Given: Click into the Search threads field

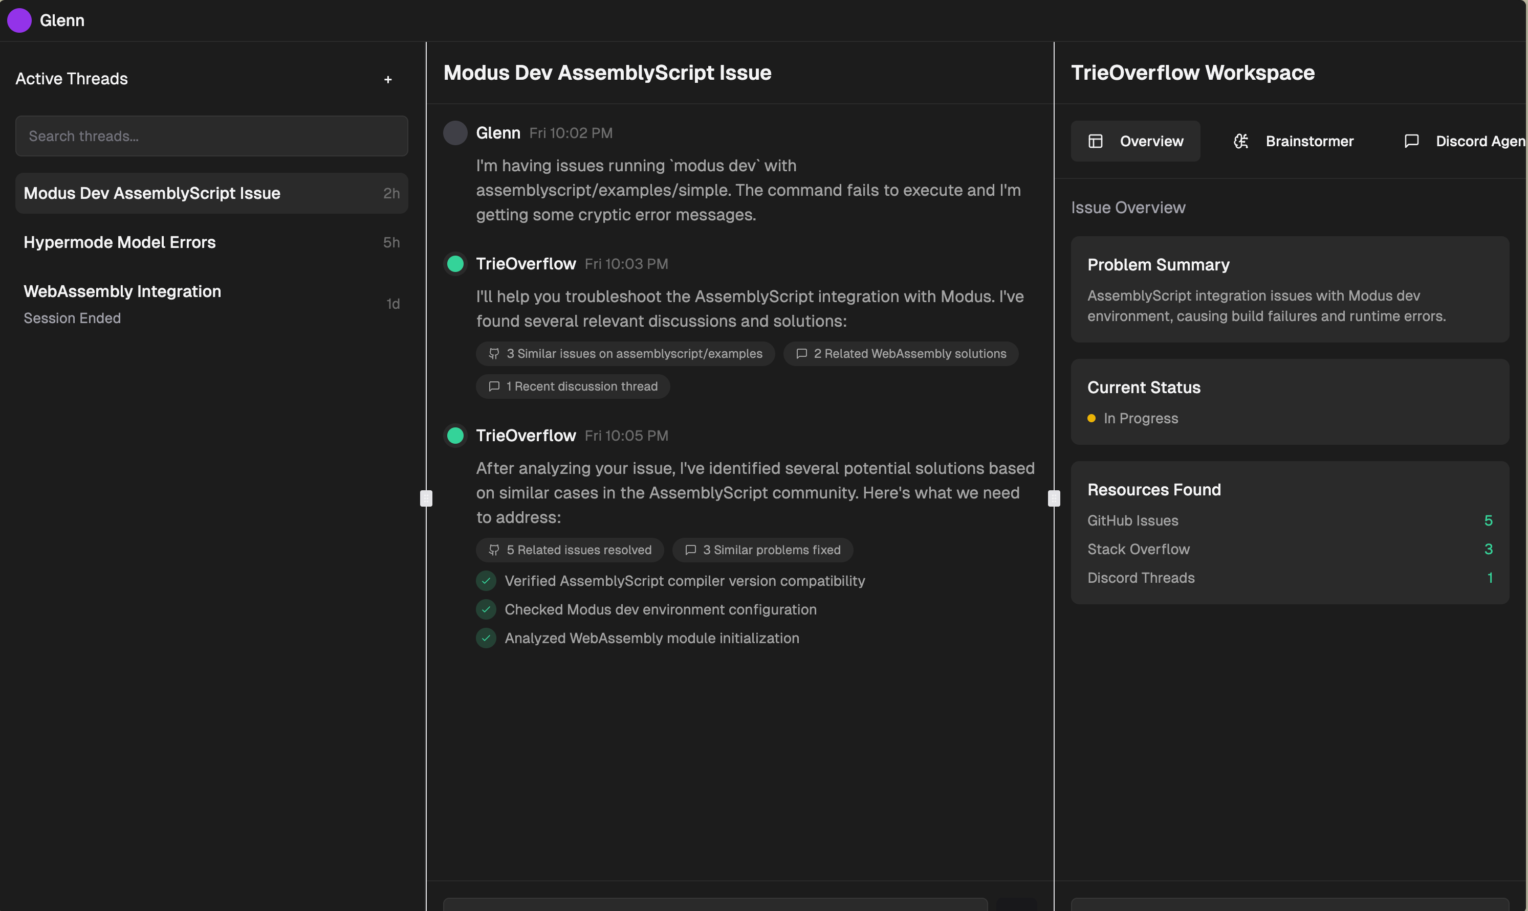Looking at the screenshot, I should pos(211,136).
